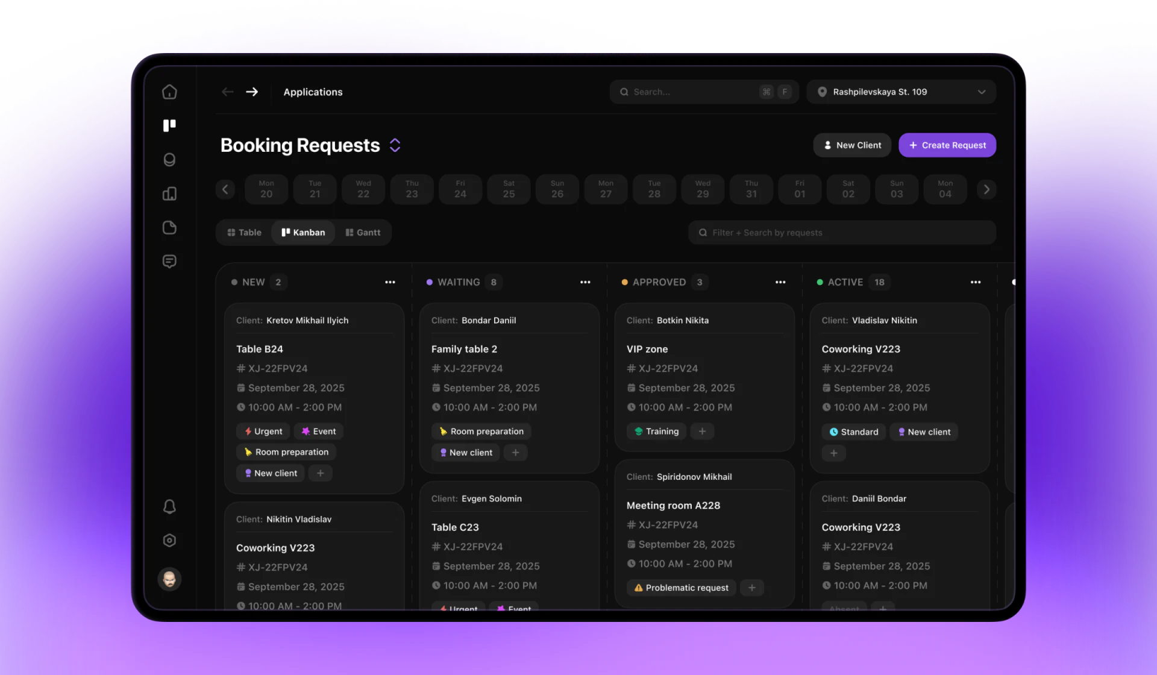Click the New Client button

pos(852,145)
